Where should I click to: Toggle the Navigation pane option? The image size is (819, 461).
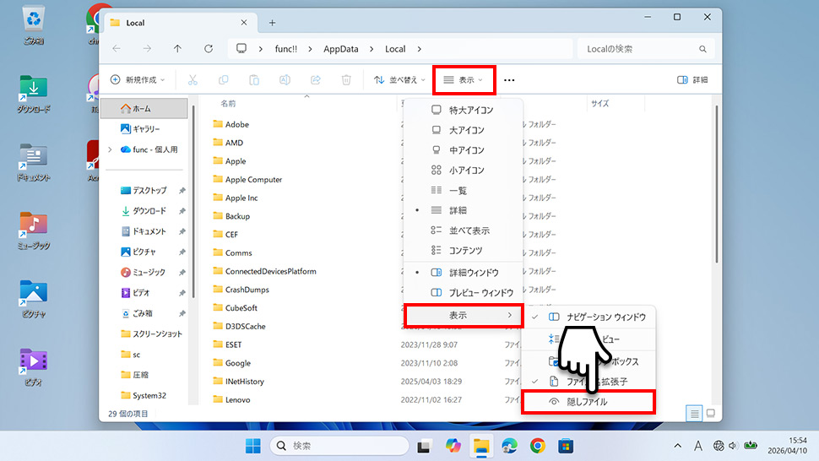pyautogui.click(x=588, y=317)
